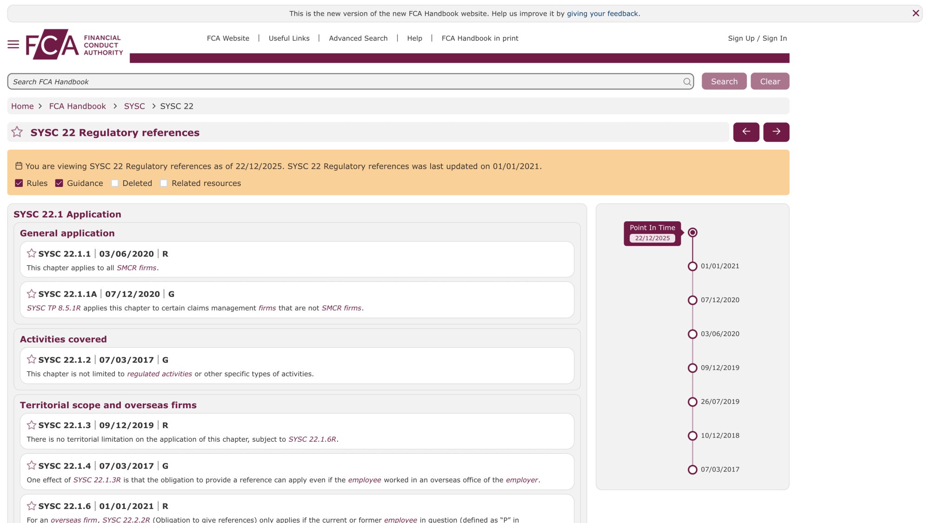This screenshot has height=523, width=930.
Task: Follow the giving your feedback link
Action: pyautogui.click(x=602, y=13)
